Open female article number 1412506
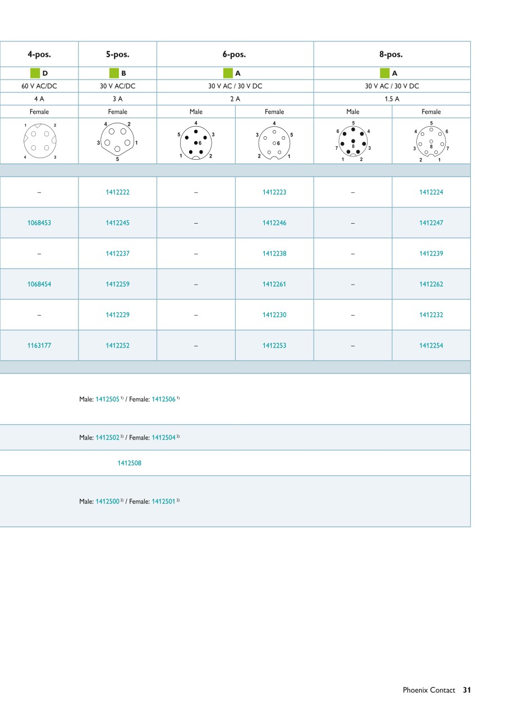 point(164,400)
